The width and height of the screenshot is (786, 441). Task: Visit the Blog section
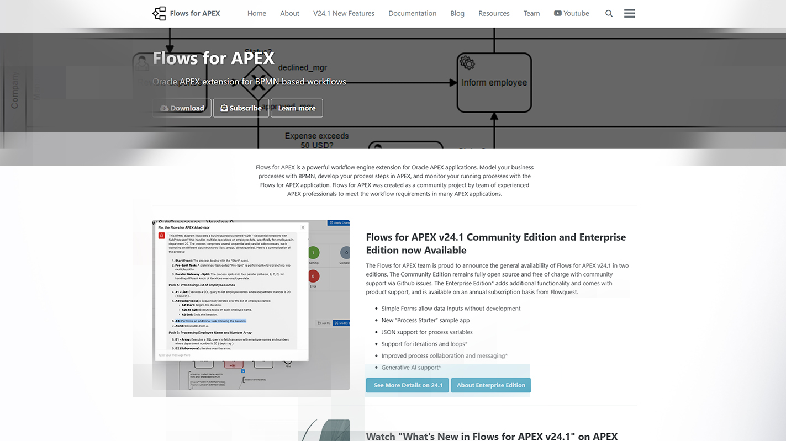click(457, 14)
